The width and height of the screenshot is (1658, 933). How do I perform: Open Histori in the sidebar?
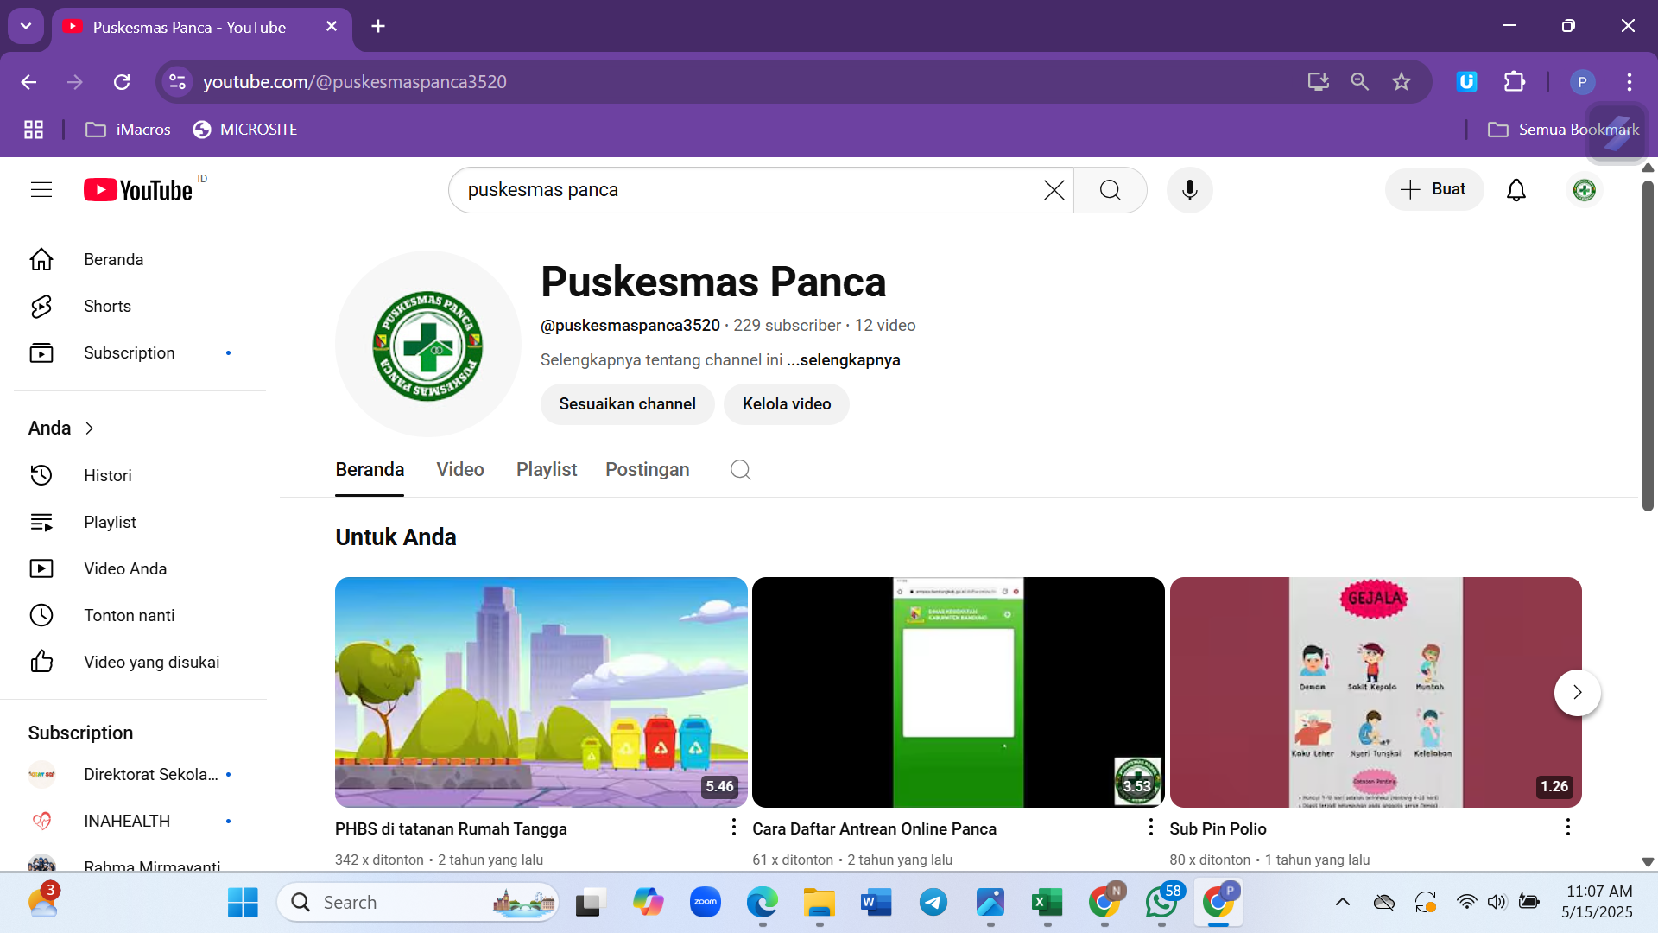click(107, 475)
